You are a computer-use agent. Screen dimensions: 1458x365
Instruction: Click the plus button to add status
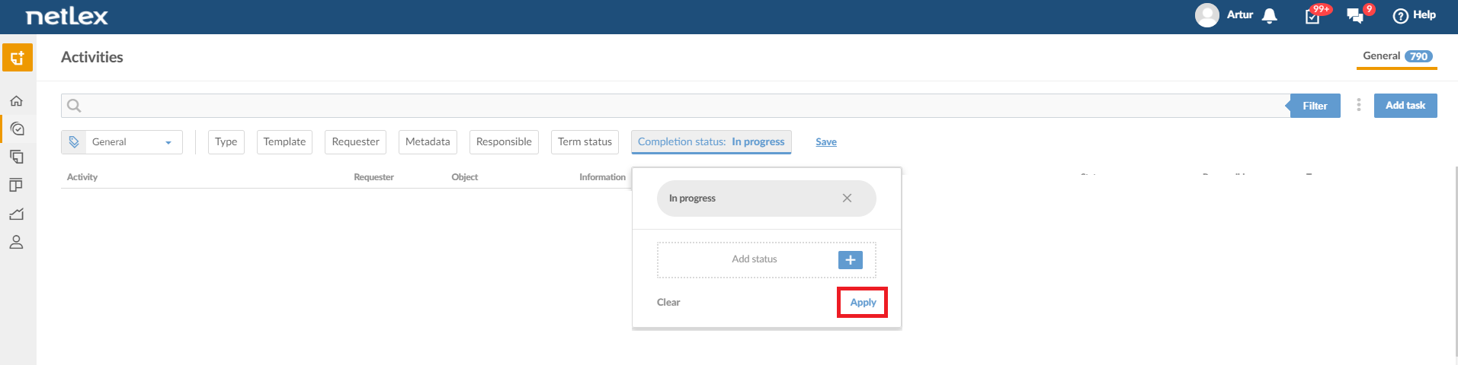pyautogui.click(x=851, y=260)
